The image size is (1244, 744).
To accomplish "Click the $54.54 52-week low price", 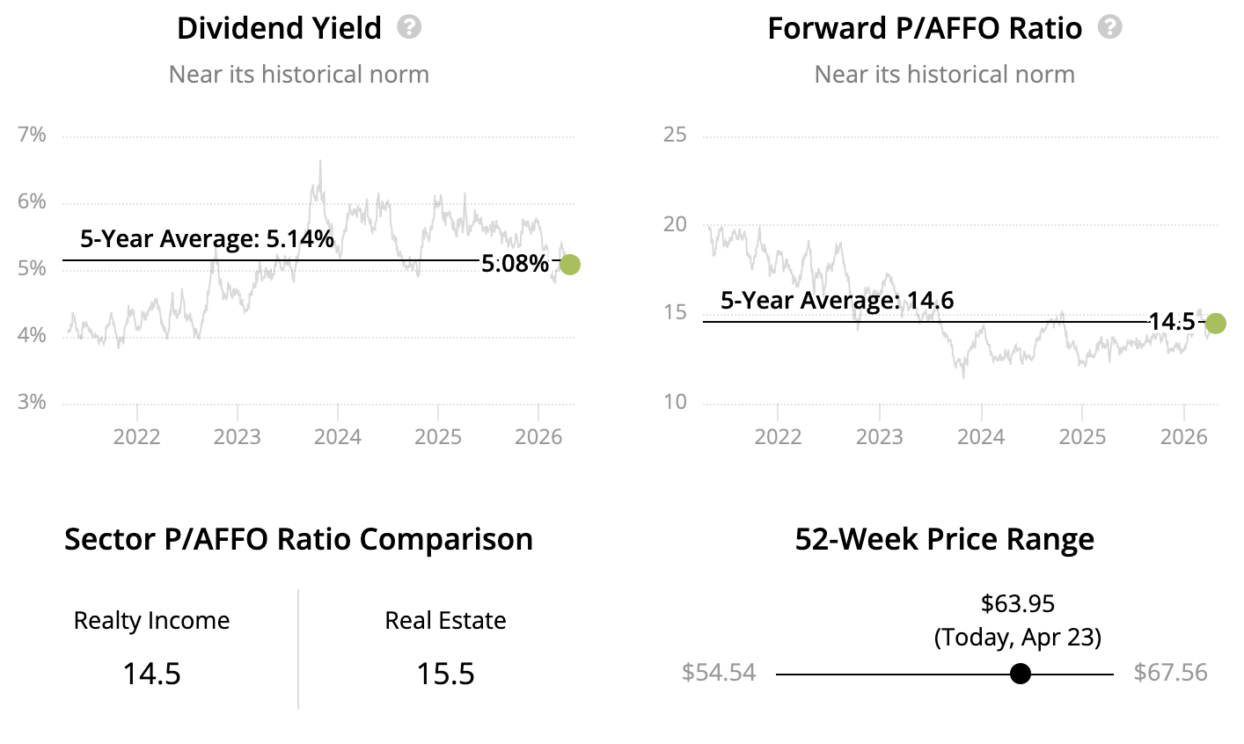I will pyautogui.click(x=719, y=673).
